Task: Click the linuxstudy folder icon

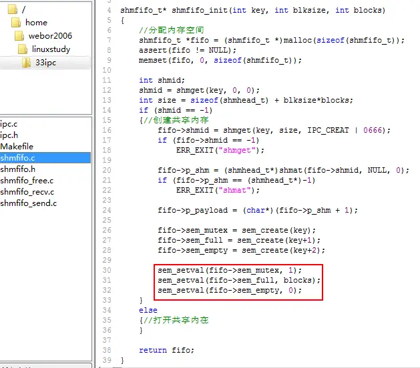Action: 23,49
